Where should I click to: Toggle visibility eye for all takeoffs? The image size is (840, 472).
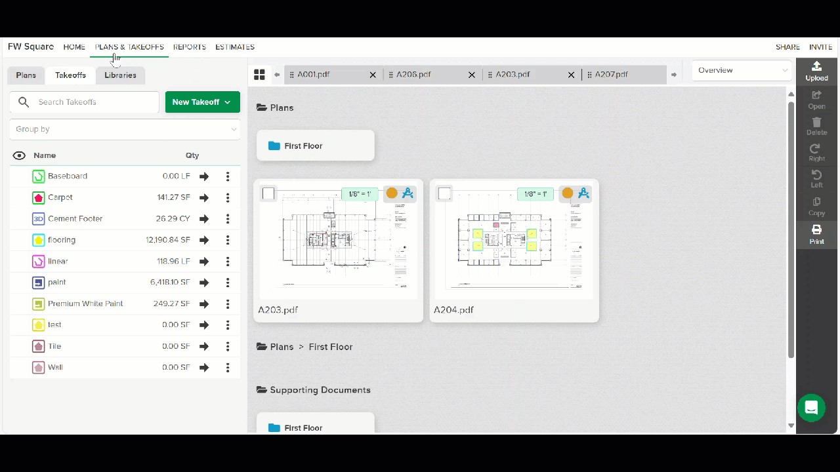[x=19, y=155]
